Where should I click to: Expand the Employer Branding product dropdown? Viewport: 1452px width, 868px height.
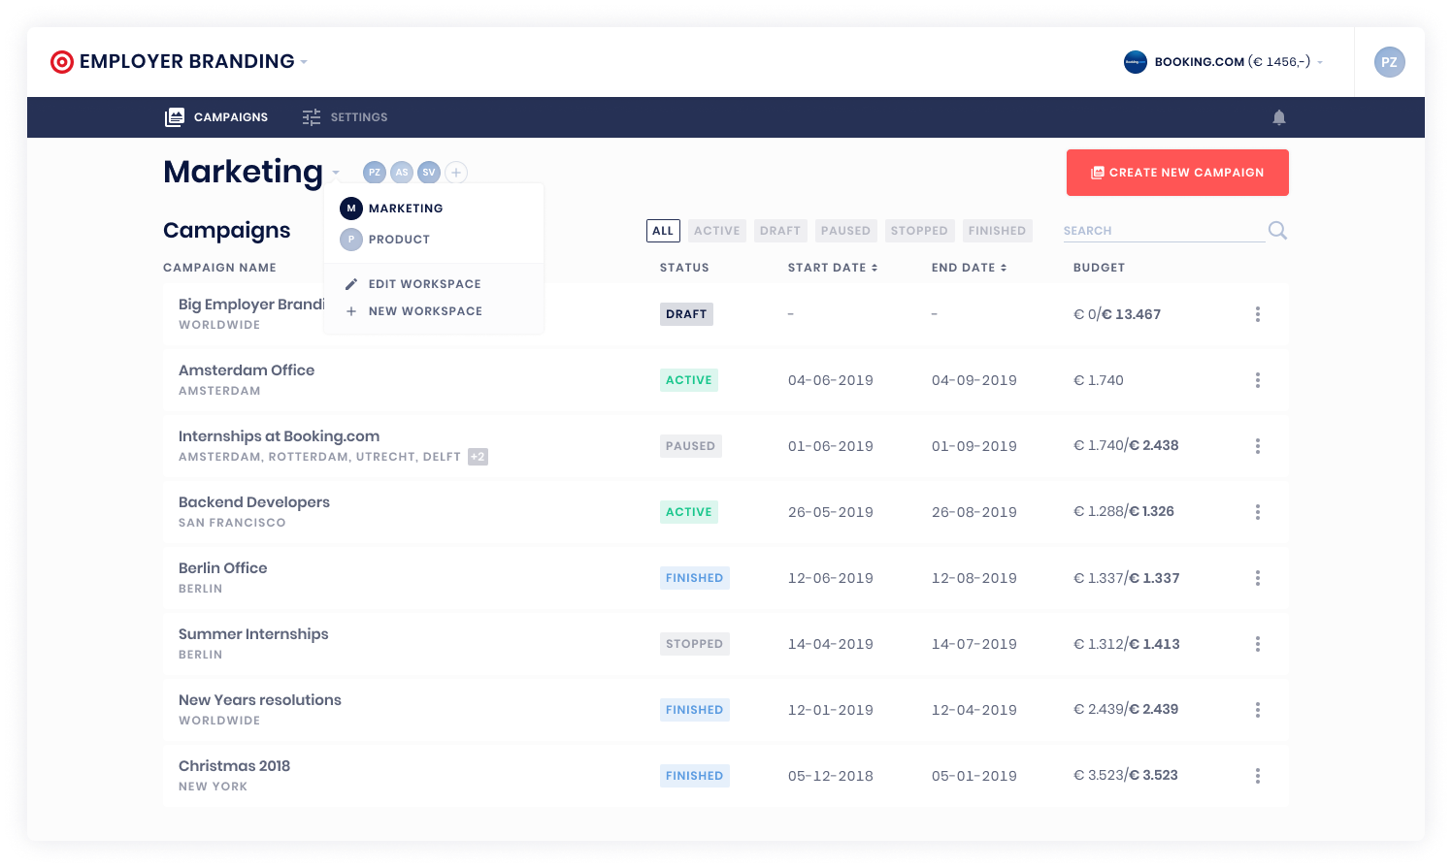[304, 62]
